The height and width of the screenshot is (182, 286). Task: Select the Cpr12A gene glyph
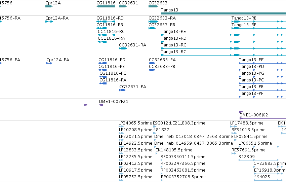49,6
